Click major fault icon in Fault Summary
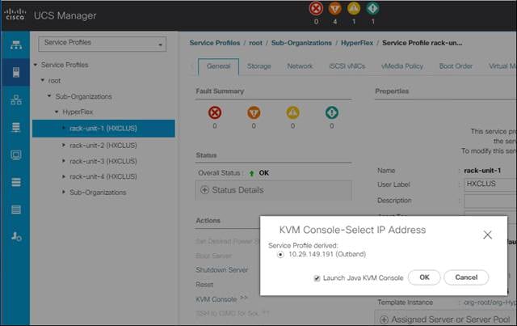This screenshot has height=326, width=517. point(254,112)
